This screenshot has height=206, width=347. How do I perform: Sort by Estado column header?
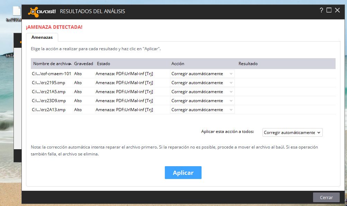tap(103, 64)
